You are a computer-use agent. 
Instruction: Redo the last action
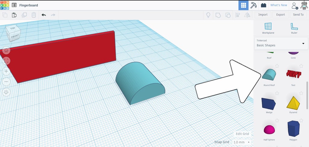tap(53, 15)
